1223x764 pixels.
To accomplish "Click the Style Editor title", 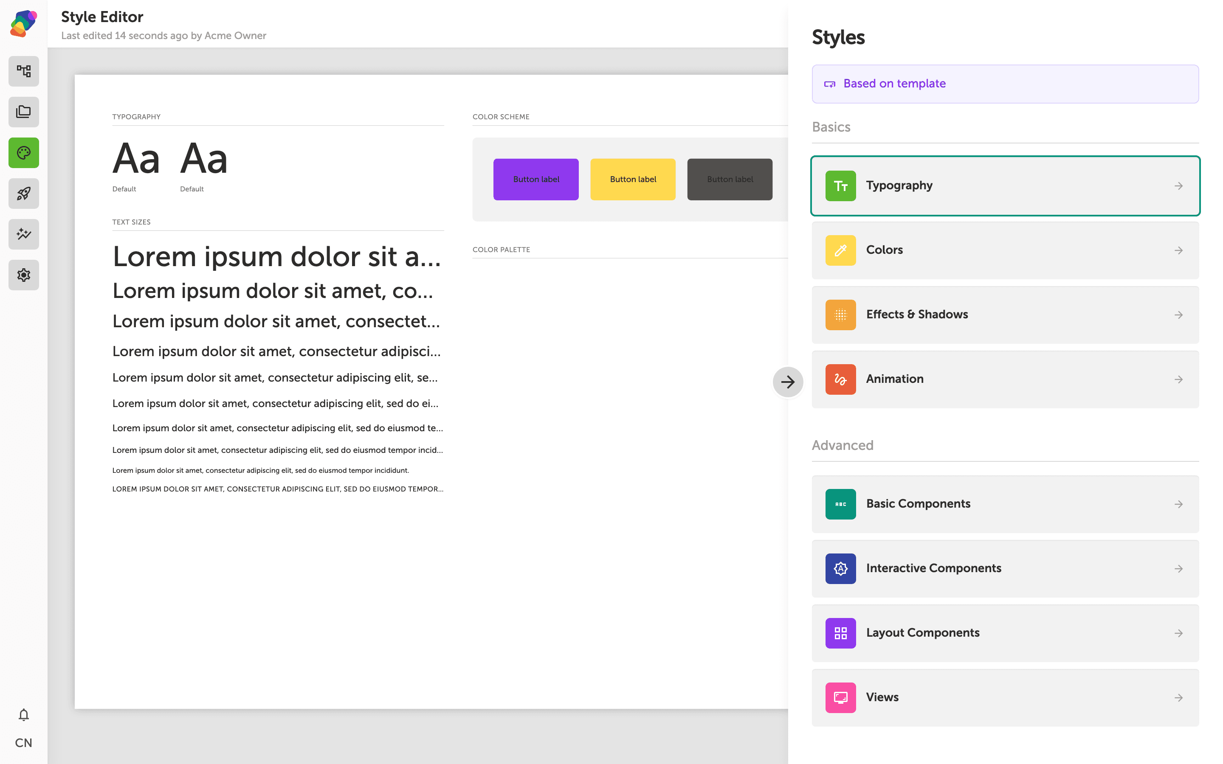I will tap(102, 17).
